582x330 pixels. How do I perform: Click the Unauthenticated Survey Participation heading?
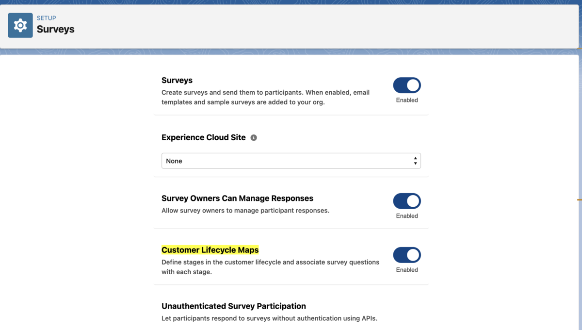click(234, 306)
